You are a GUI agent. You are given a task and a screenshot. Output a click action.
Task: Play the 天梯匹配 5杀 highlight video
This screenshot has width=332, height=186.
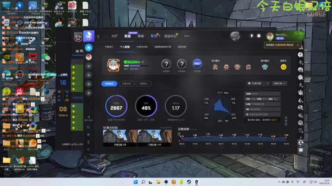[x=120, y=136]
